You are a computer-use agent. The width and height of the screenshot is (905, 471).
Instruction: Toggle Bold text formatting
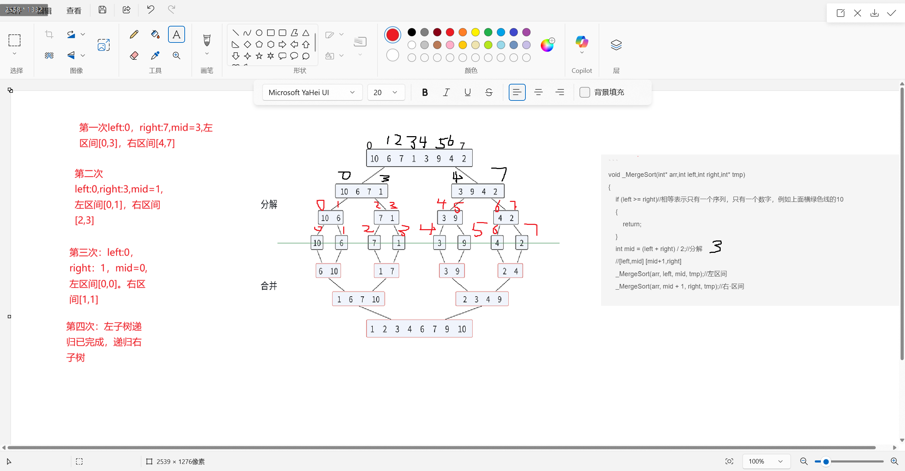pyautogui.click(x=425, y=92)
